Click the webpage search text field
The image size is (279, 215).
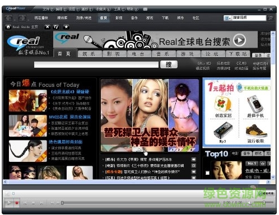tap(96, 65)
